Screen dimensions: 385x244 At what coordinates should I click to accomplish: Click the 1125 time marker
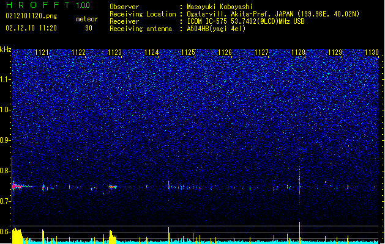tap(188, 52)
